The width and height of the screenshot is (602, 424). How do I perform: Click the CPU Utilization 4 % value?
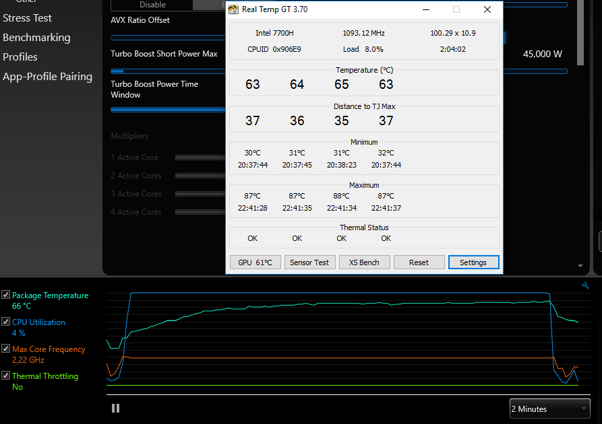pos(18,333)
